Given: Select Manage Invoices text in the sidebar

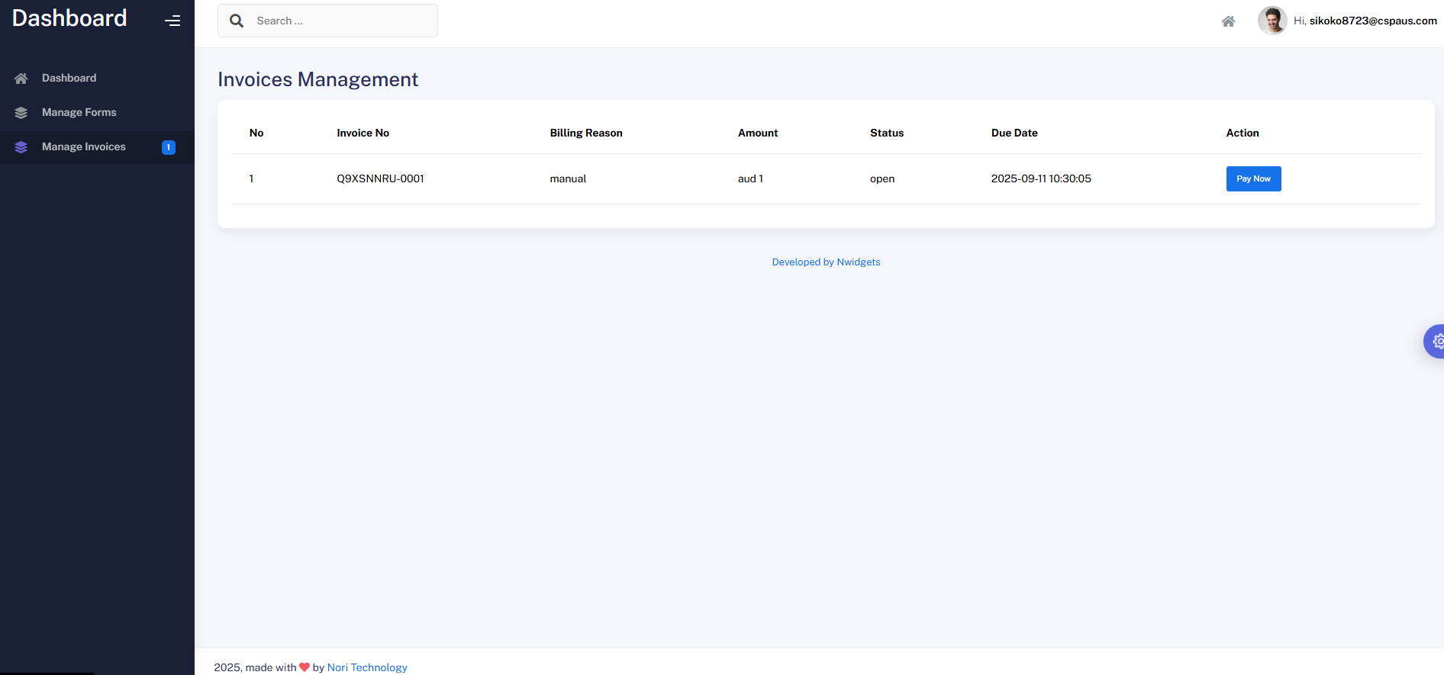Looking at the screenshot, I should [x=84, y=146].
